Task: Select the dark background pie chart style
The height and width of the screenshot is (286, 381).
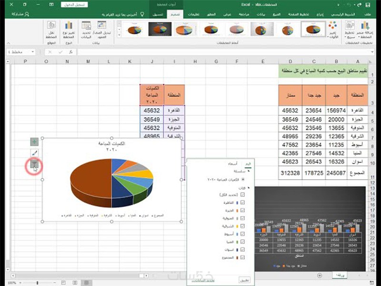Action: tap(160, 29)
